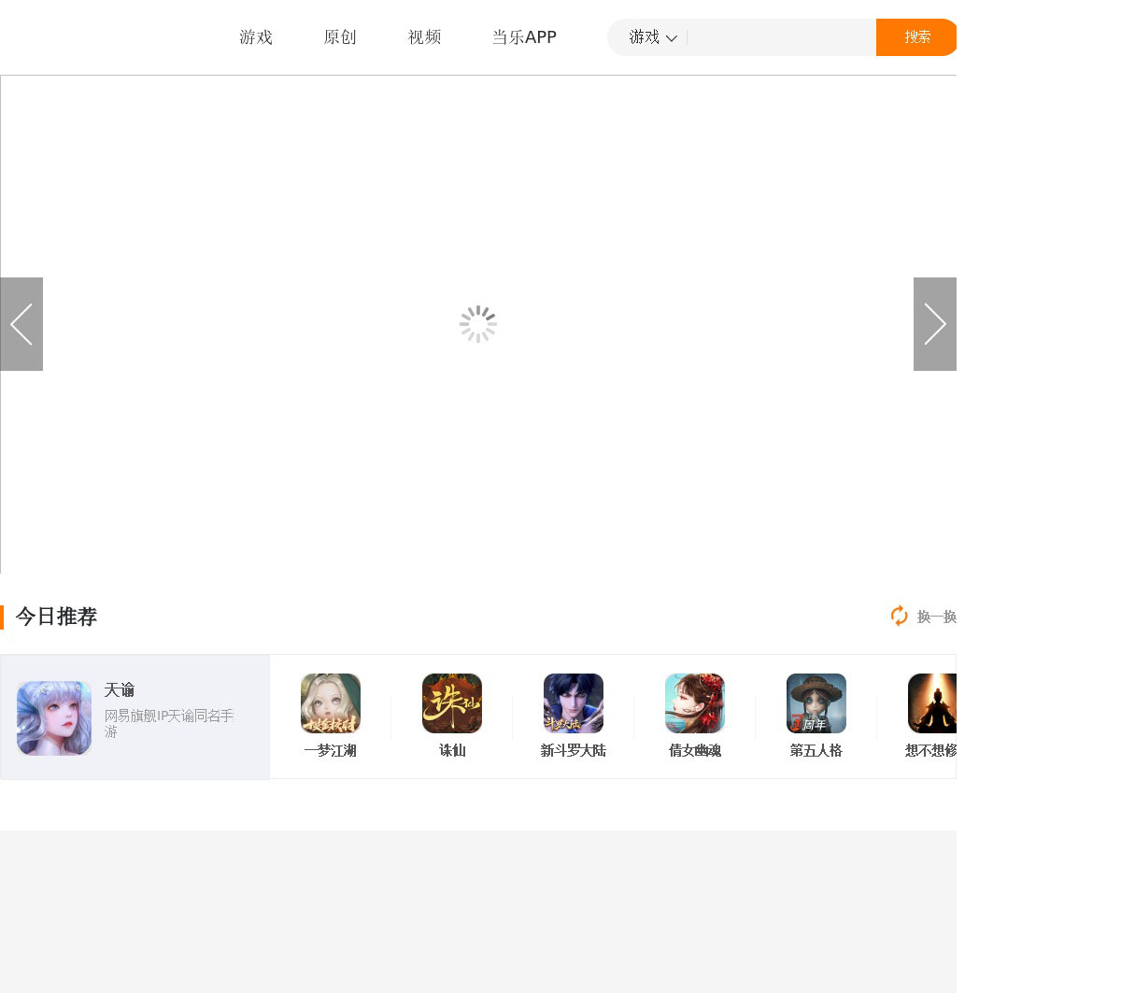Image resolution: width=1121 pixels, height=993 pixels.
Task: Click the orange refresh arrows icon
Action: pyautogui.click(x=899, y=616)
